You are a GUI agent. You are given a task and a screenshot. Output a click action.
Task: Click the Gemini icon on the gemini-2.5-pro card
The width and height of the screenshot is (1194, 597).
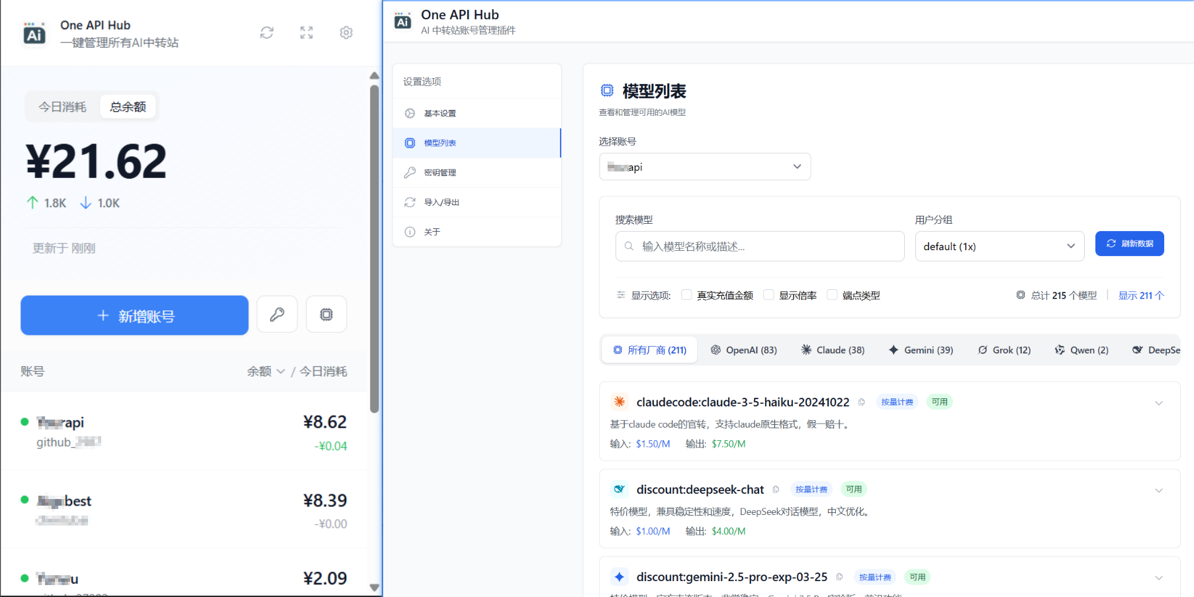(x=620, y=576)
